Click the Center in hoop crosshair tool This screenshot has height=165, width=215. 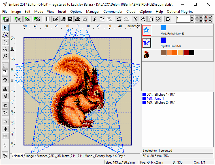(x=5, y=122)
